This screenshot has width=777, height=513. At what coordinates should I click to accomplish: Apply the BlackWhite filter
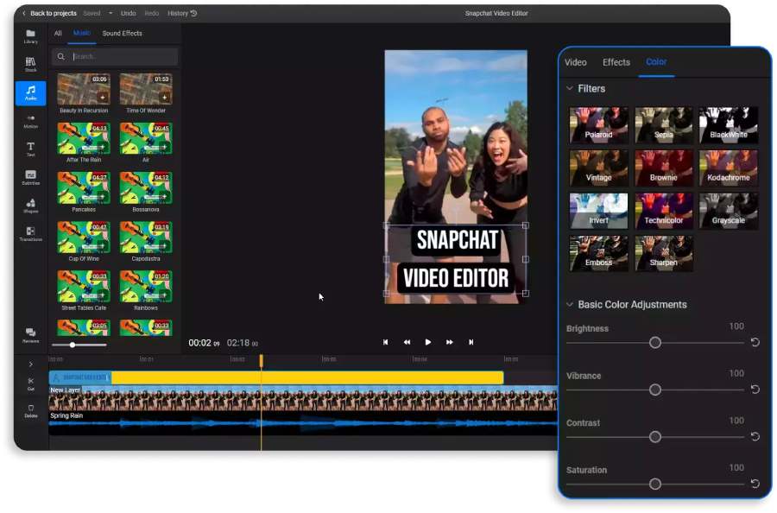coord(729,125)
